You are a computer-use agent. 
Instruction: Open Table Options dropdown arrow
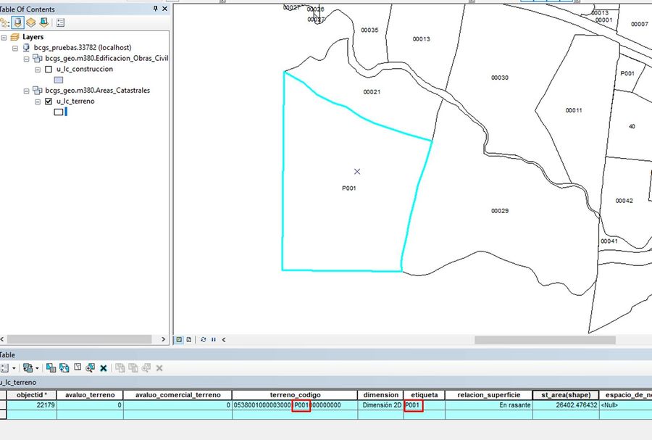(14, 368)
